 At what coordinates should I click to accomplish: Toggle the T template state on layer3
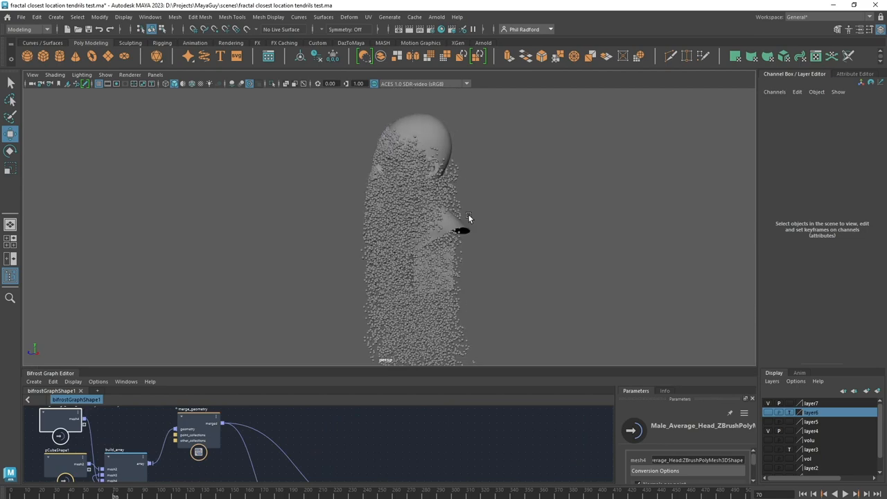(789, 449)
